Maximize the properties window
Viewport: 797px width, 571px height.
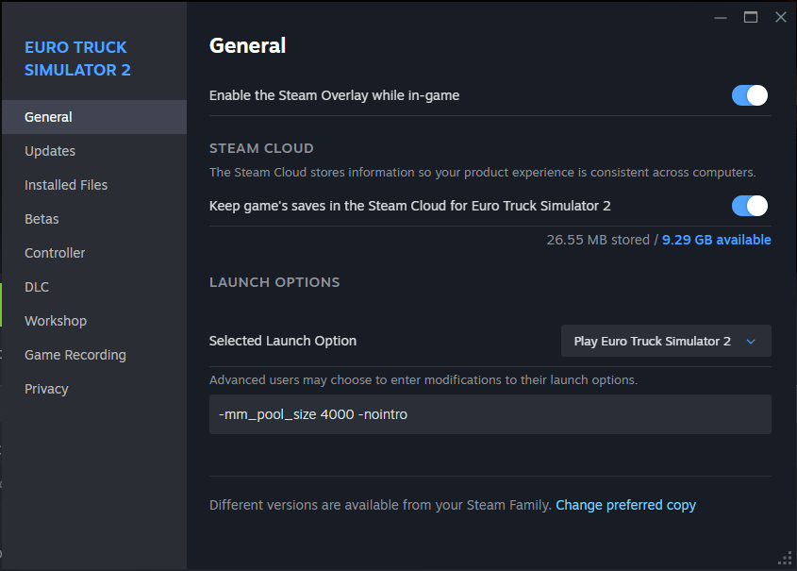pyautogui.click(x=751, y=17)
